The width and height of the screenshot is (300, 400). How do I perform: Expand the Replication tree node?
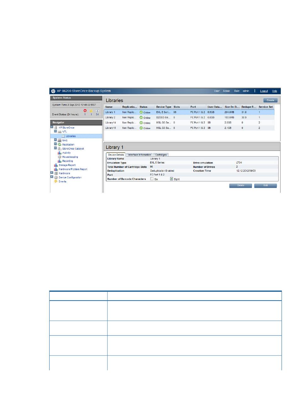coord(55,144)
